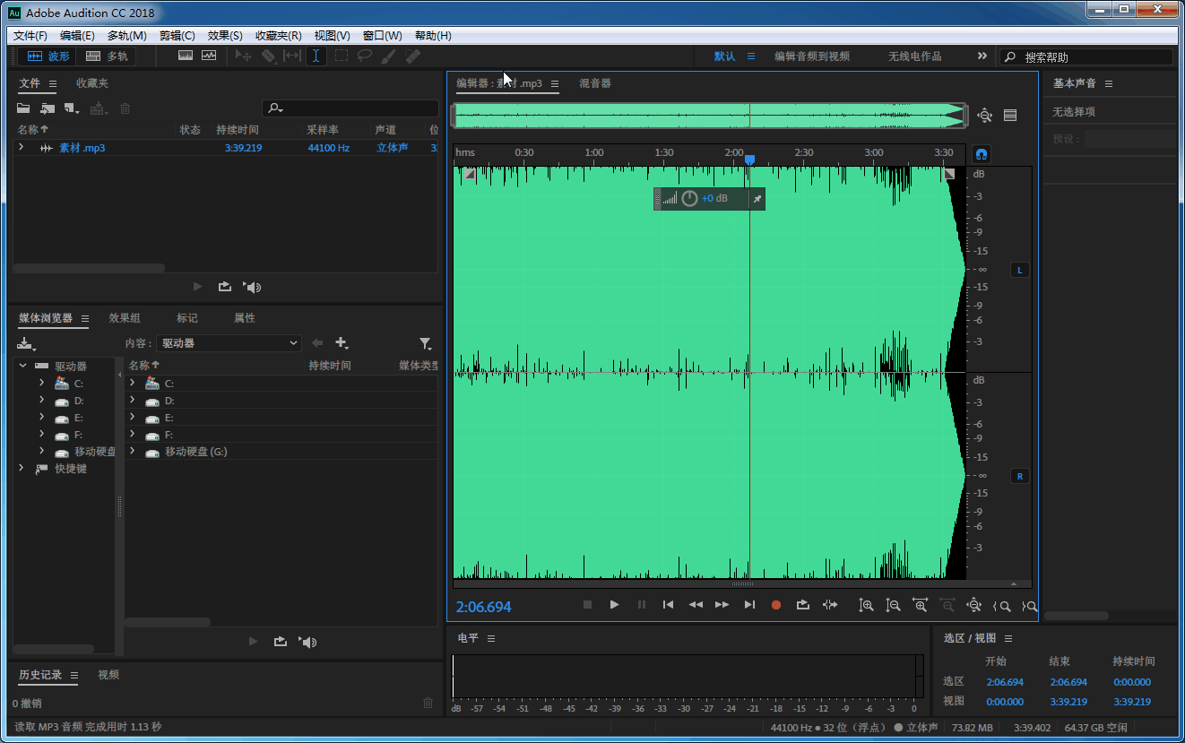
Task: Click the download/import icon in Media Browser
Action: point(26,343)
